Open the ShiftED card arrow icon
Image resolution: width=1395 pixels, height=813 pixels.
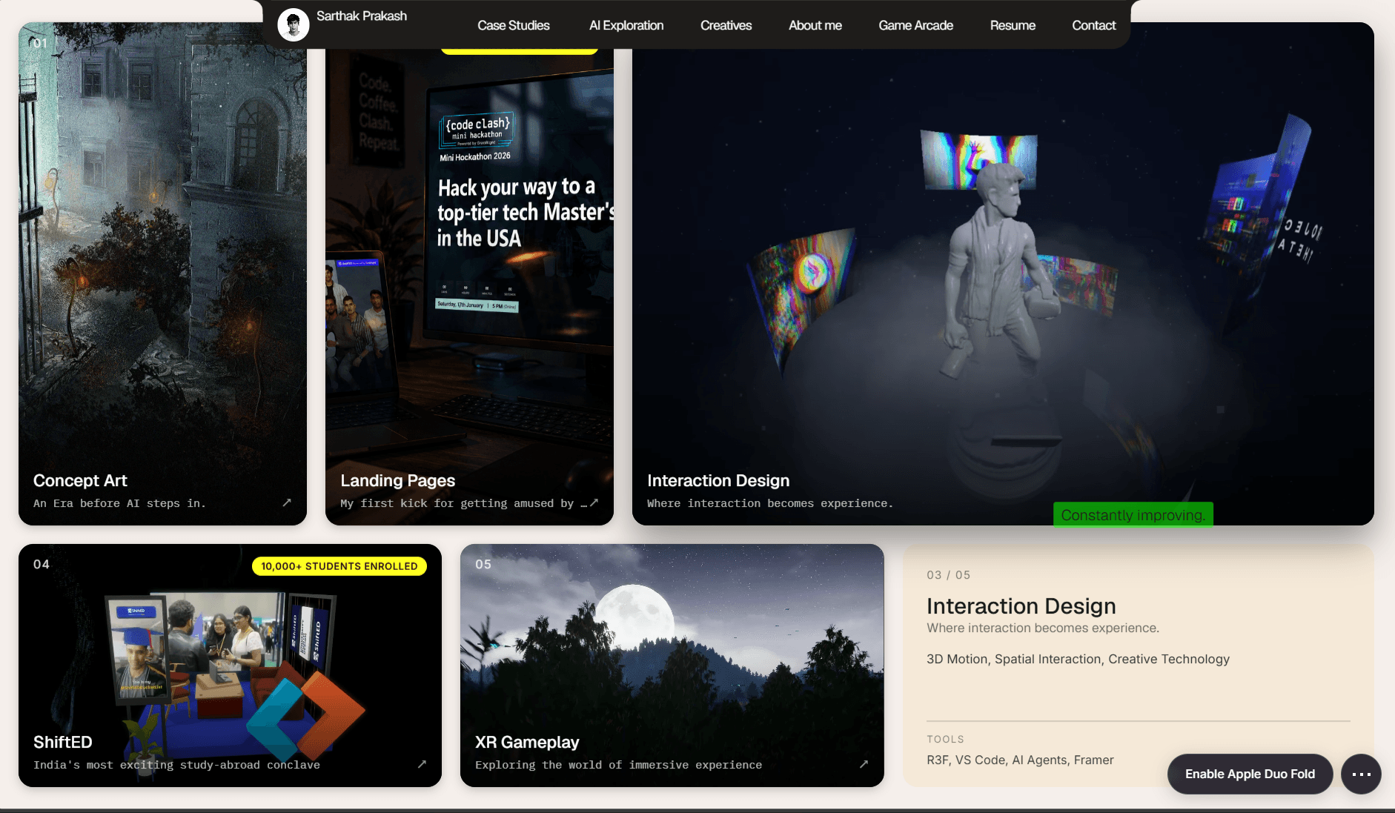tap(422, 764)
